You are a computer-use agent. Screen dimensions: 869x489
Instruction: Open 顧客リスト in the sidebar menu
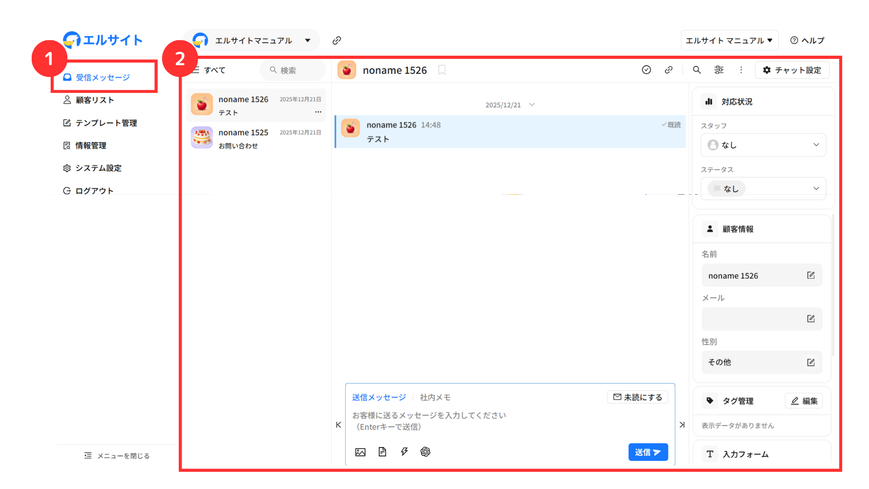[95, 100]
